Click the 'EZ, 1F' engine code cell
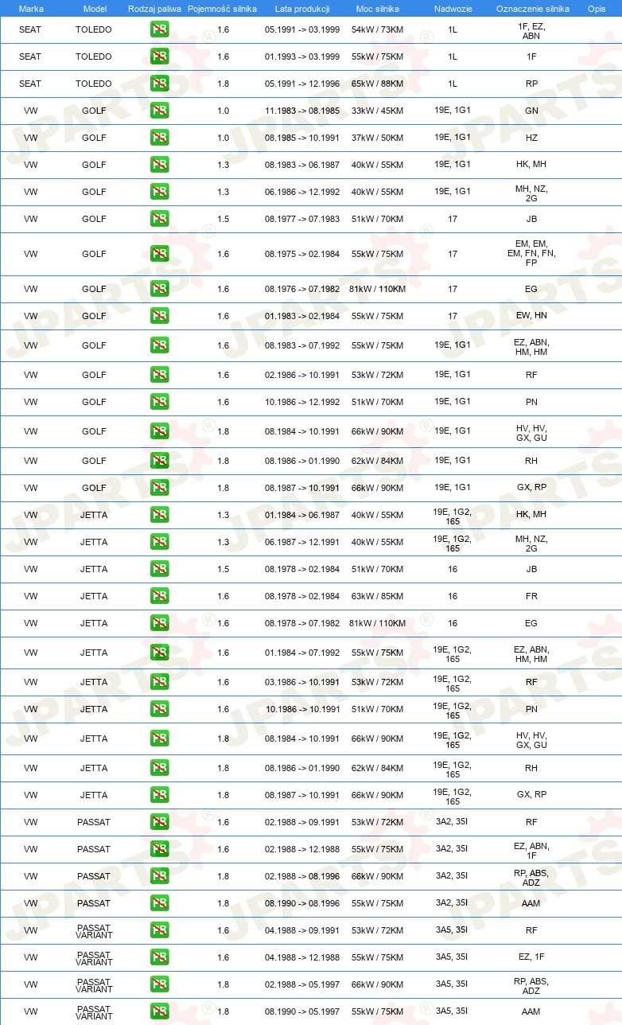This screenshot has height=1025, width=622. pos(532,957)
